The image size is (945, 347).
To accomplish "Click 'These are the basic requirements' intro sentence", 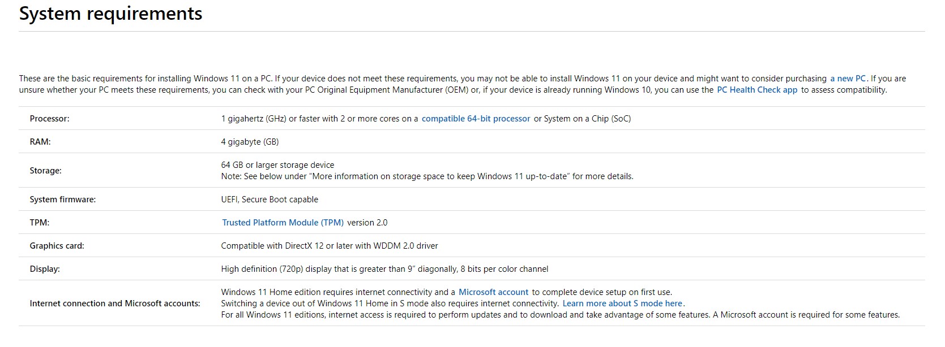I will (x=146, y=79).
